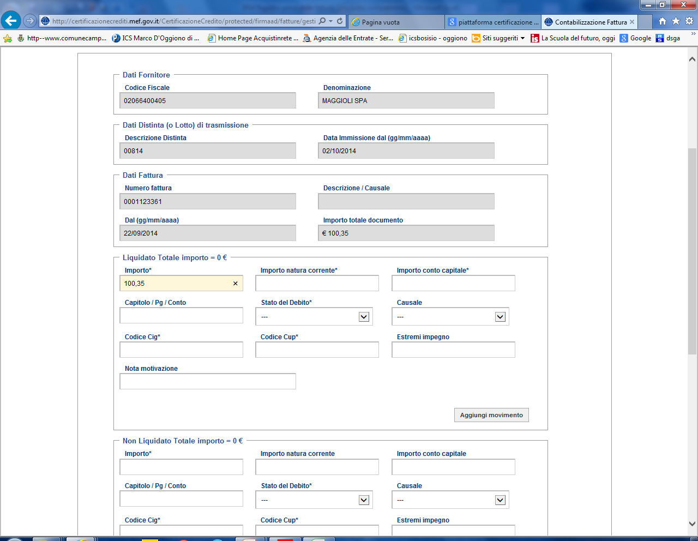Open Siti suggeriti dropdown arrow
Viewport: 698px width, 541px height.
[x=522, y=38]
